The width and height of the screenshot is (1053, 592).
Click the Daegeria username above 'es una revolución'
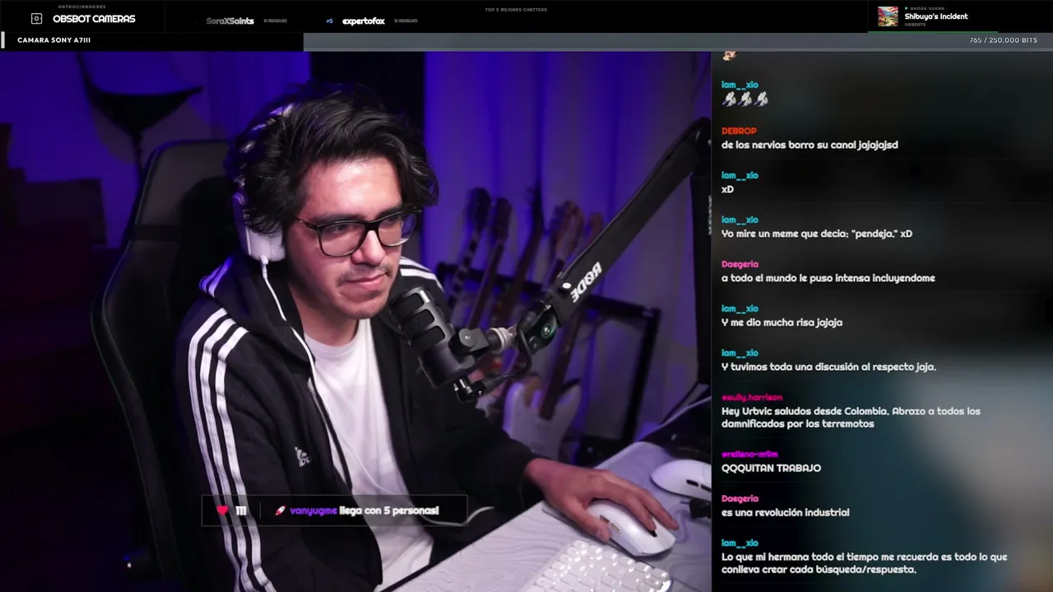(740, 498)
